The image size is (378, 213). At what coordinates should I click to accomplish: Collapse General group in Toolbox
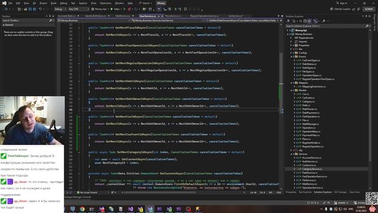[4, 25]
